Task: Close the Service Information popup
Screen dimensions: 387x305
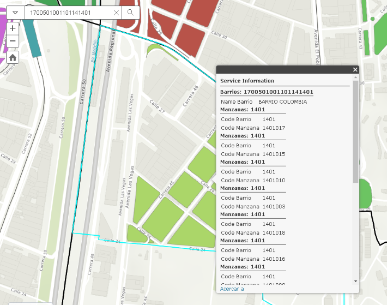Action: (355, 70)
